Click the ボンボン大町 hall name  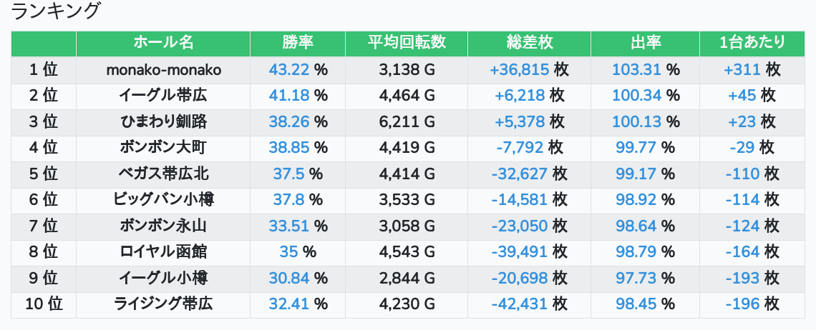(x=163, y=148)
